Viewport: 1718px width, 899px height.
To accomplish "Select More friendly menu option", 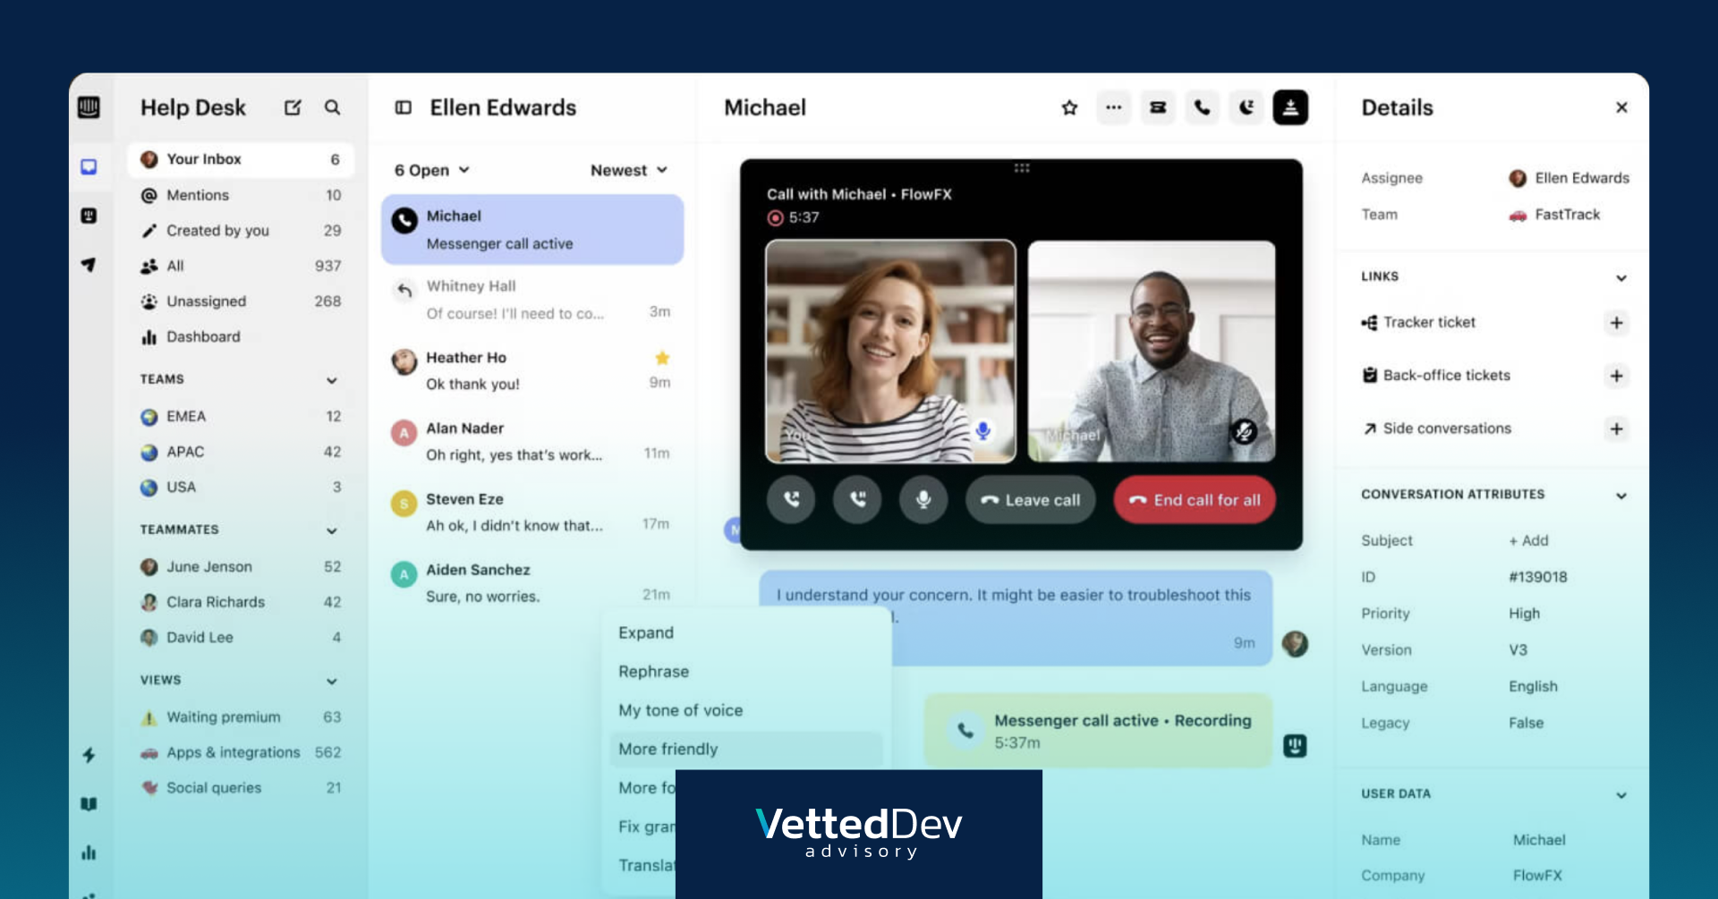I will 746,749.
